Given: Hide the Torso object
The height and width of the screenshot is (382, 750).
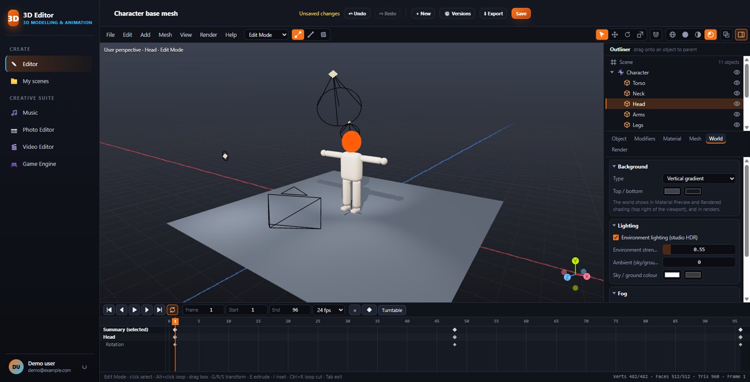Looking at the screenshot, I should coord(736,83).
